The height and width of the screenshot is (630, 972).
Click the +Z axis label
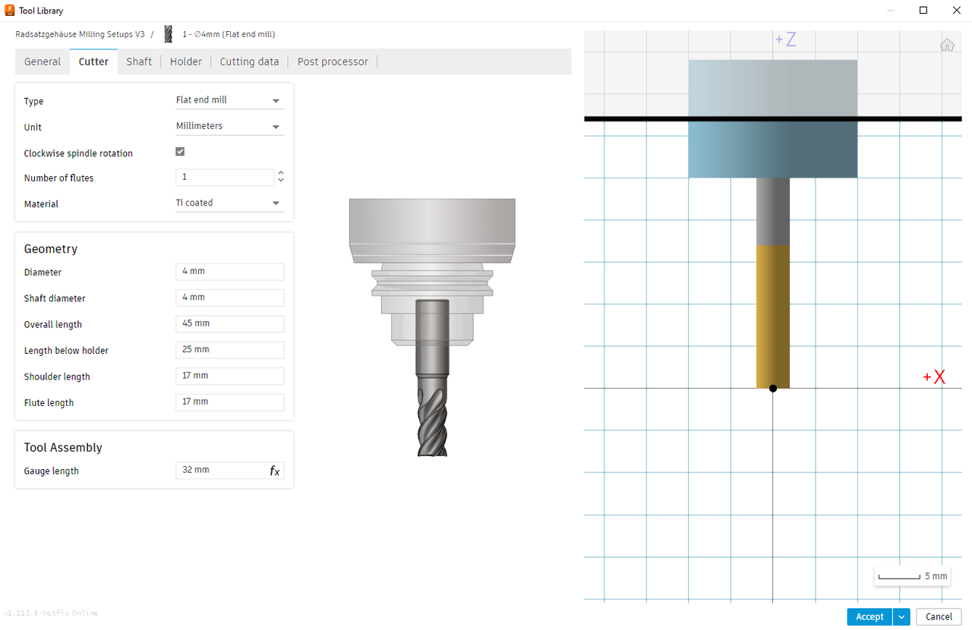[x=785, y=39]
